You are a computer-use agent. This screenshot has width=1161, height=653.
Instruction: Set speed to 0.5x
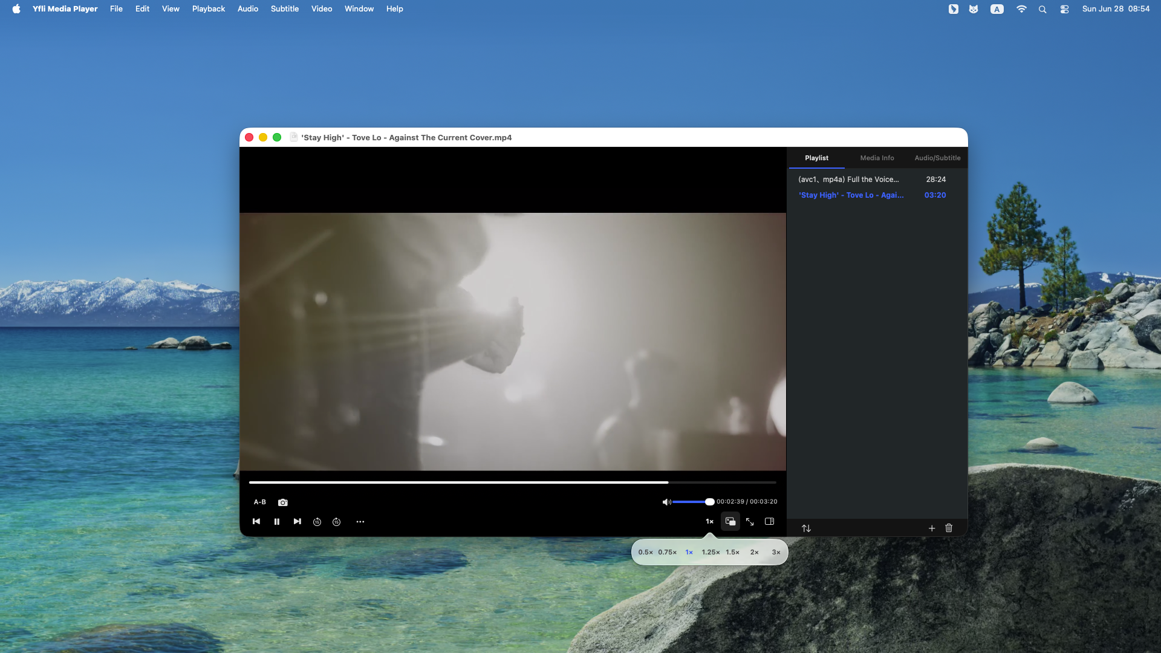pyautogui.click(x=645, y=552)
